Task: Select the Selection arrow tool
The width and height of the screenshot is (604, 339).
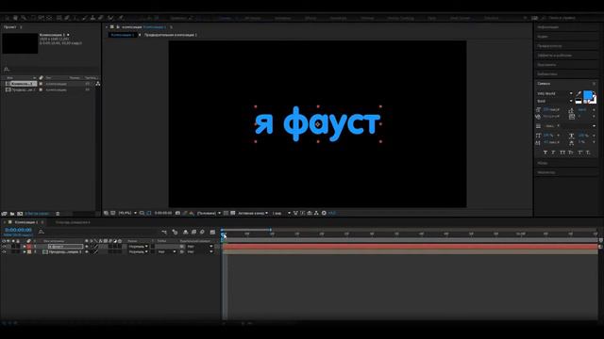Action: tap(7, 18)
